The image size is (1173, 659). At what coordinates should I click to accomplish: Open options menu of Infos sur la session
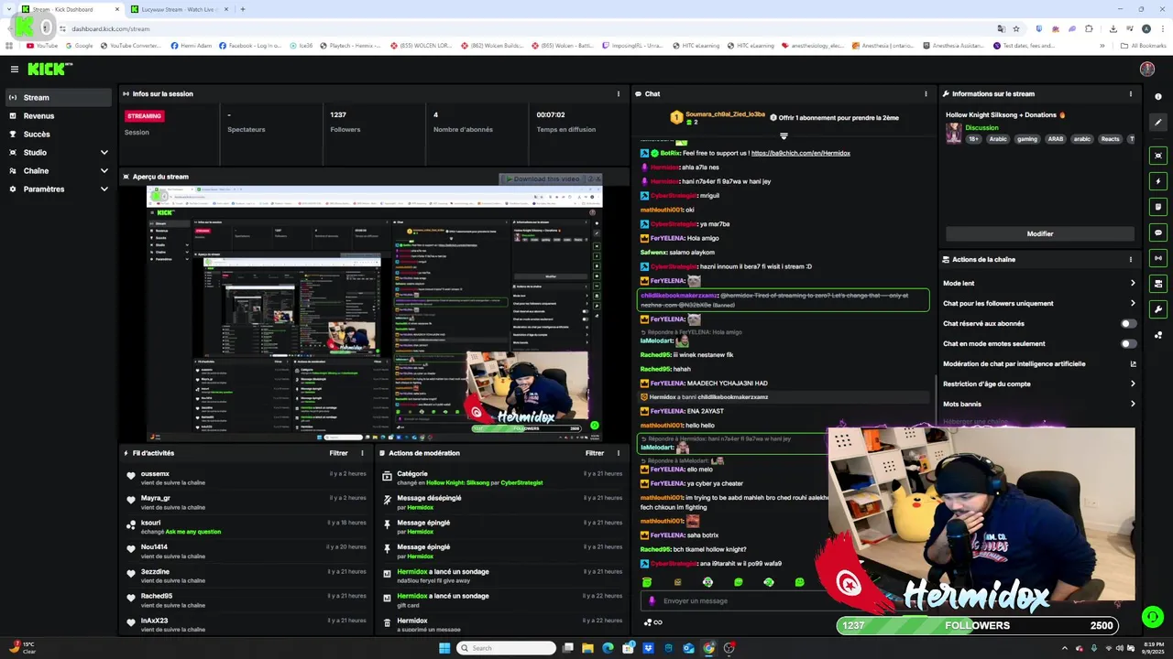click(619, 93)
